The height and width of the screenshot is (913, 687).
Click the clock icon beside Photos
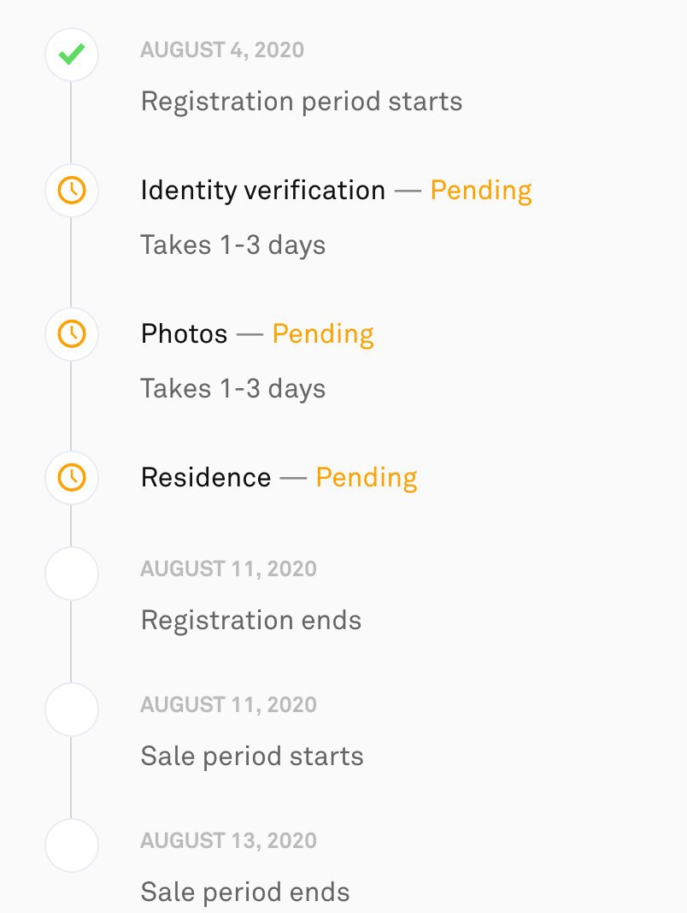coord(72,334)
